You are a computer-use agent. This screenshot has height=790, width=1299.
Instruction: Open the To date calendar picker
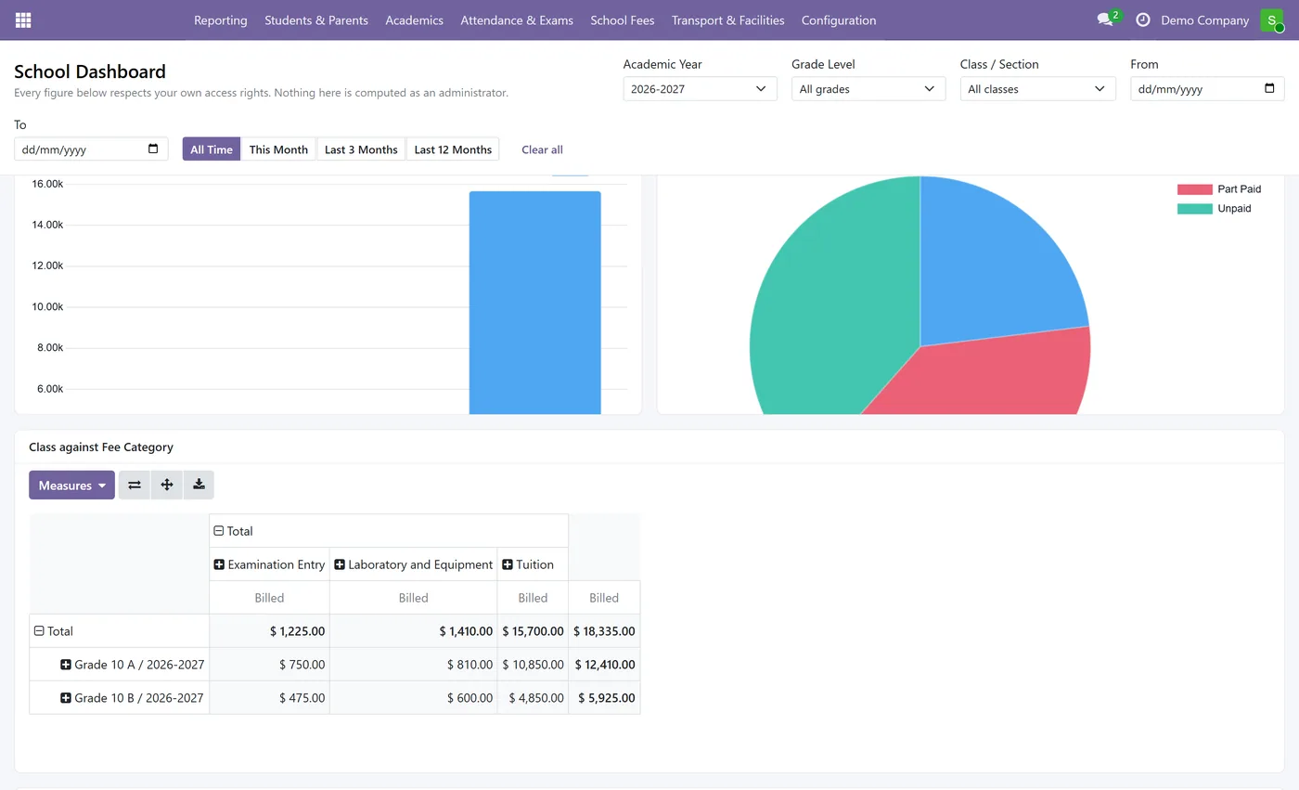(153, 149)
